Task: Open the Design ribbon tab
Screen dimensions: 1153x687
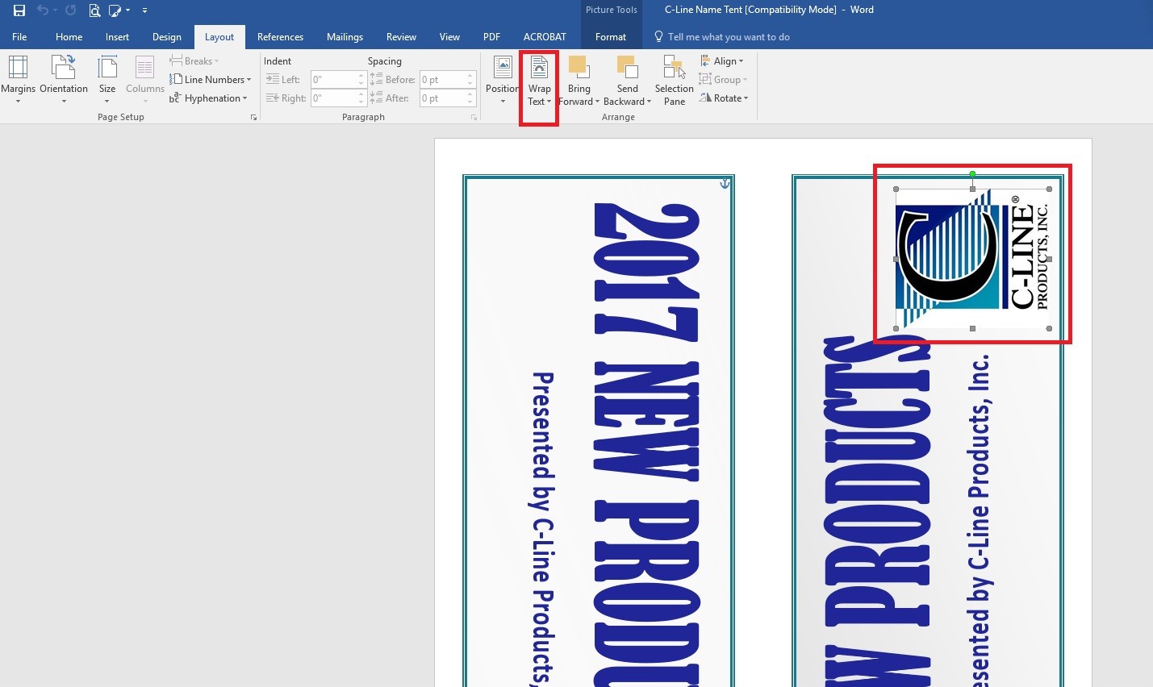Action: tap(166, 37)
